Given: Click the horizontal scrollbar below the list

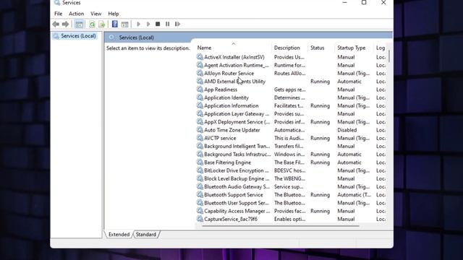Looking at the screenshot, I should 281,226.
